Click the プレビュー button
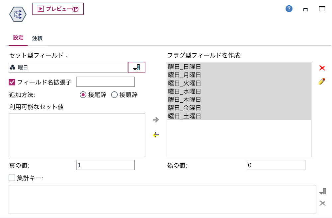This screenshot has height=218, width=332. click(58, 9)
